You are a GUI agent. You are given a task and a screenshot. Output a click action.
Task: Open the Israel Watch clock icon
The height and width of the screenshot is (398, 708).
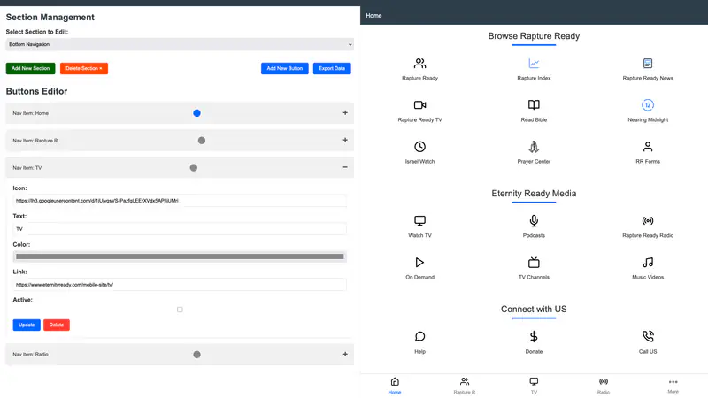click(419, 147)
